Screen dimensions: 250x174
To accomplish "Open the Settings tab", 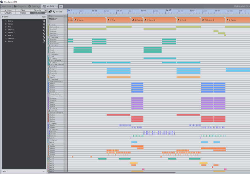I will click(x=34, y=6).
